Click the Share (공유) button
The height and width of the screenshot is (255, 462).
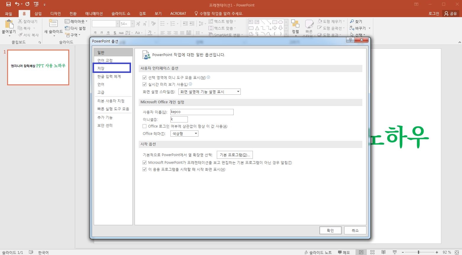pyautogui.click(x=450, y=14)
